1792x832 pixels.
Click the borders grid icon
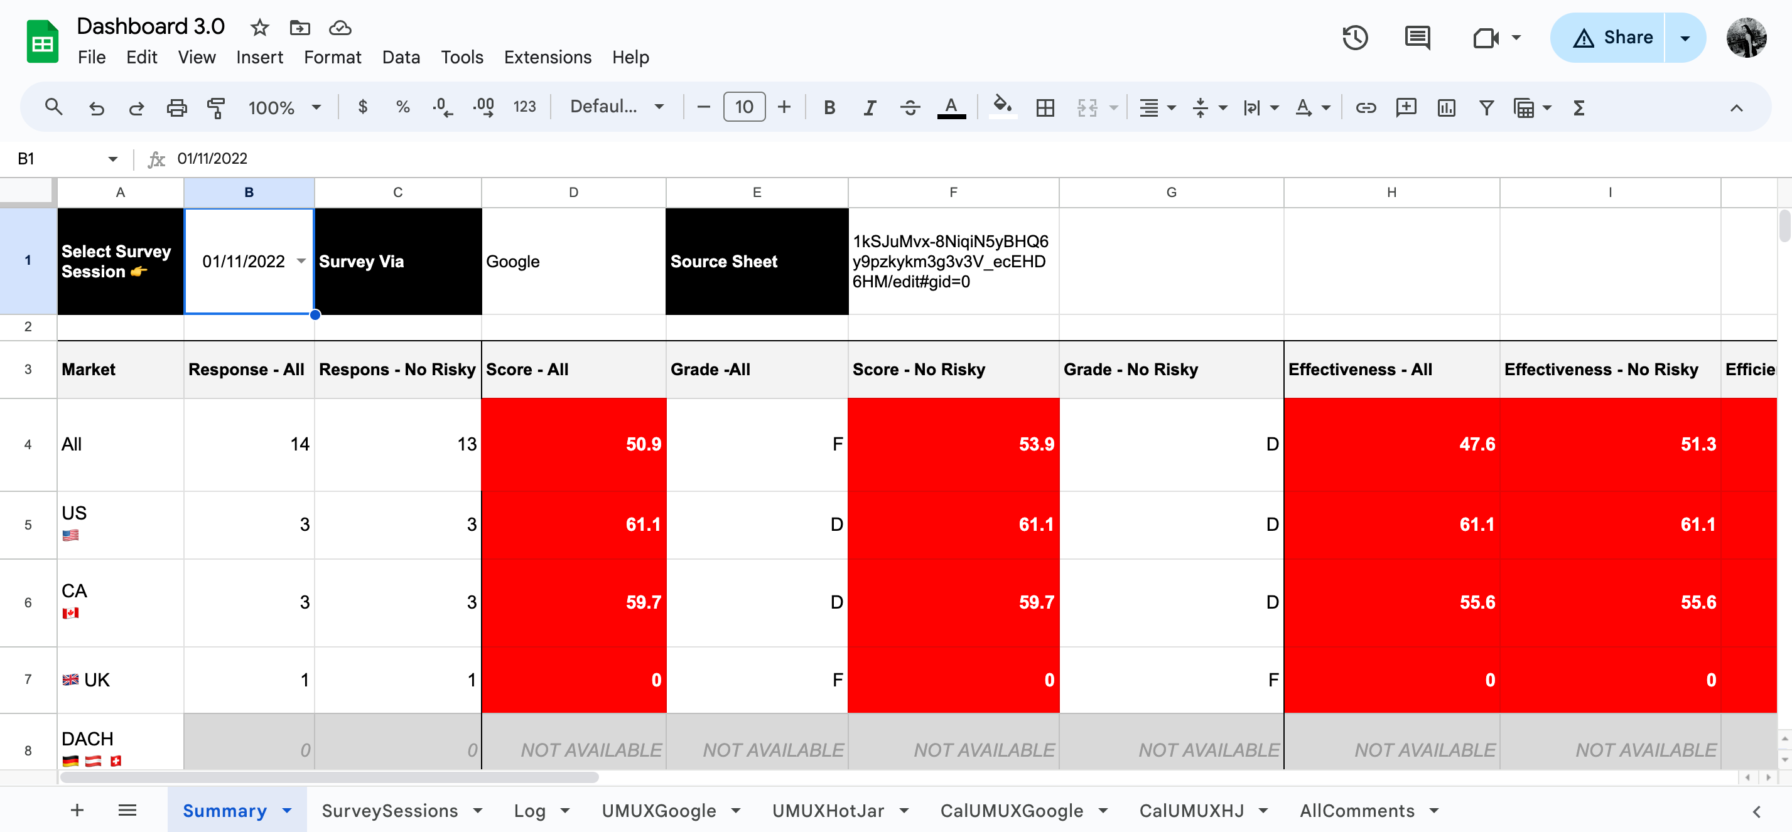(x=1045, y=107)
